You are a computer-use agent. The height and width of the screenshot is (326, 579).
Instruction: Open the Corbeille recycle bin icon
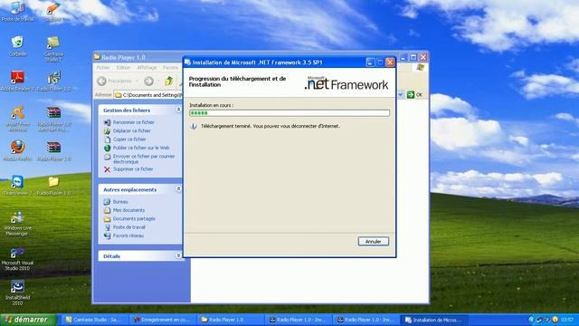click(17, 46)
